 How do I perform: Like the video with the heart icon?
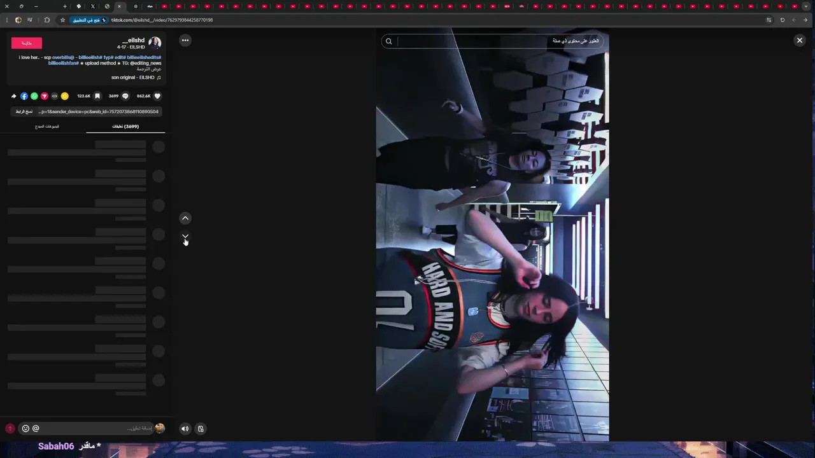point(157,96)
